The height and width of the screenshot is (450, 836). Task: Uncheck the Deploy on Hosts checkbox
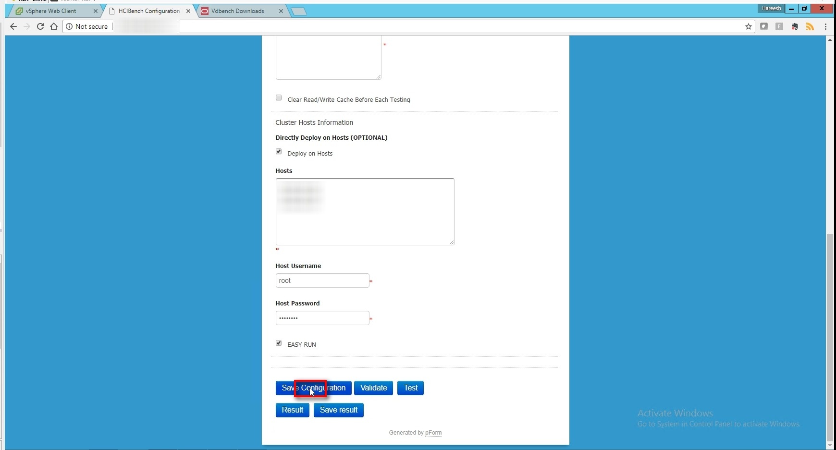coord(279,152)
